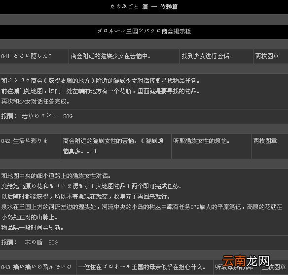Click the header 'たのみごと 篇 — 依頼篇'
Image resolution: width=288 pixels, height=275 pixels.
tap(144, 7)
